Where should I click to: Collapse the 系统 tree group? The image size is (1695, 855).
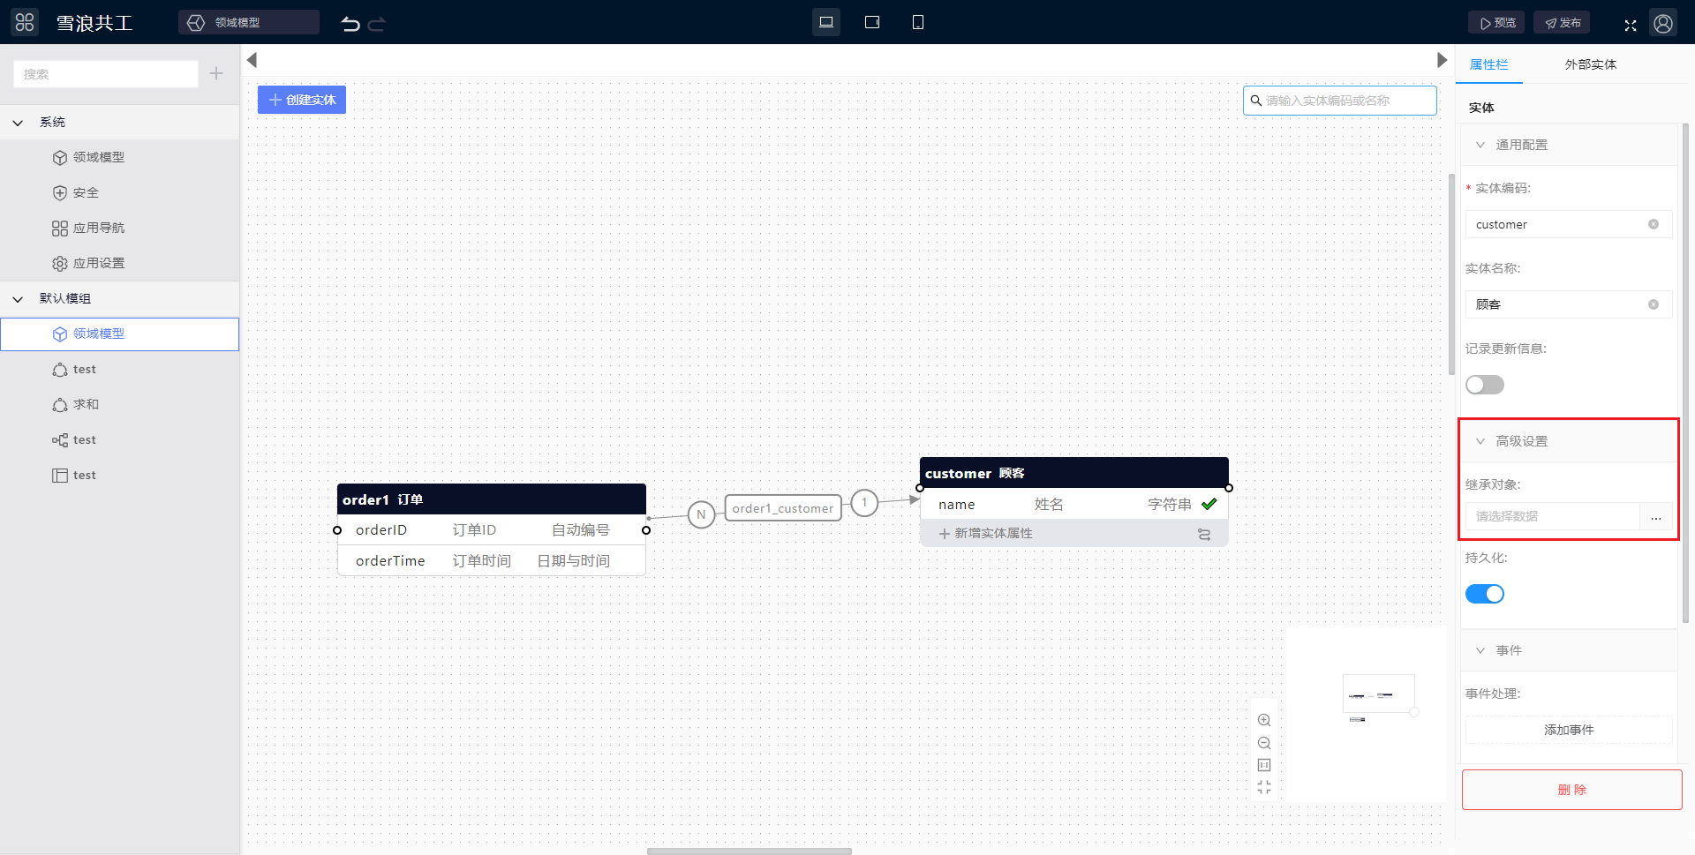[x=18, y=123]
